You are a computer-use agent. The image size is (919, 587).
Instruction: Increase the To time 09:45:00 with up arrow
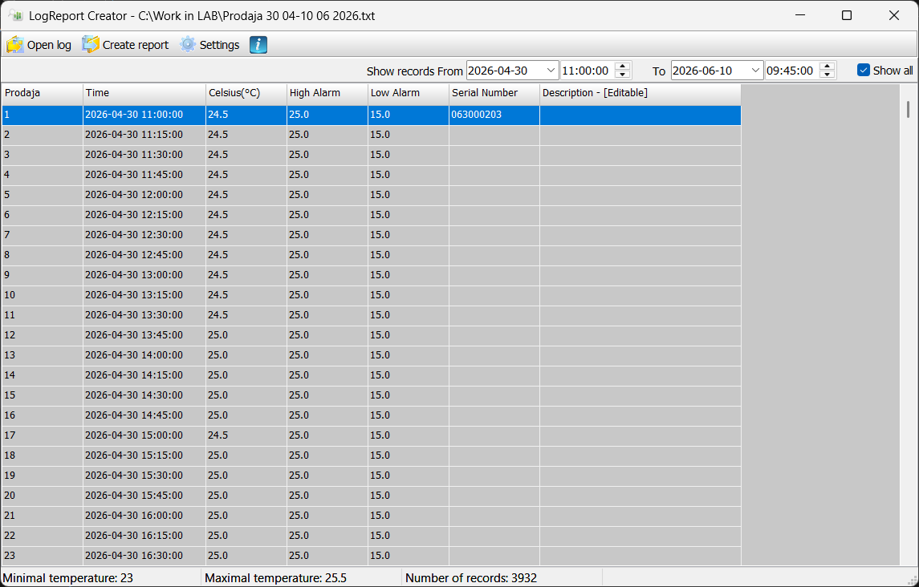tap(828, 67)
